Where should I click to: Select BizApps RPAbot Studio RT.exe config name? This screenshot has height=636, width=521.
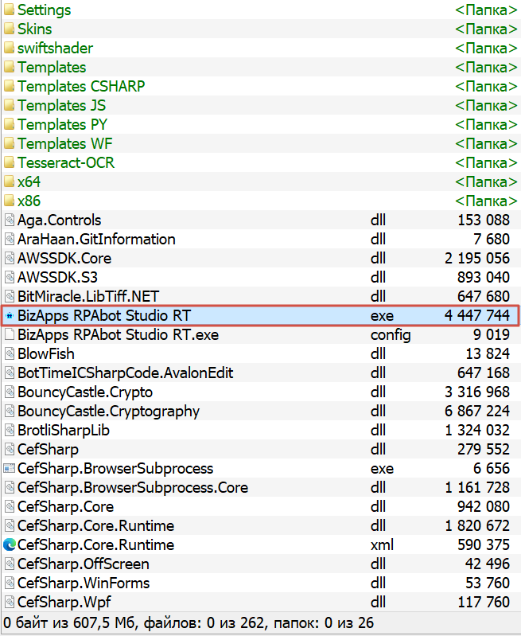click(119, 334)
